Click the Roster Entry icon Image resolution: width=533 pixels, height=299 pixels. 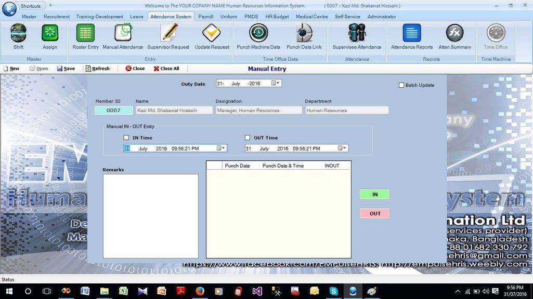(x=85, y=33)
